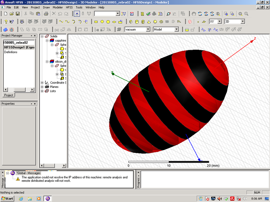Collapse the Solids tree node
The height and width of the screenshot is (202, 270).
point(42,36)
